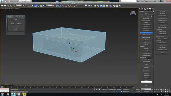Open the reference coordinate system dropdown
This screenshot has height=96, width=171.
(x=49, y=5)
